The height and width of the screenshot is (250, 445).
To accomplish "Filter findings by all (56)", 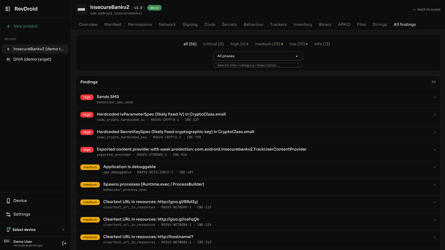I will pyautogui.click(x=190, y=44).
